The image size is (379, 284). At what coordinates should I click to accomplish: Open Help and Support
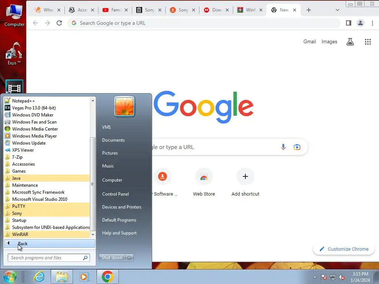[x=120, y=233]
